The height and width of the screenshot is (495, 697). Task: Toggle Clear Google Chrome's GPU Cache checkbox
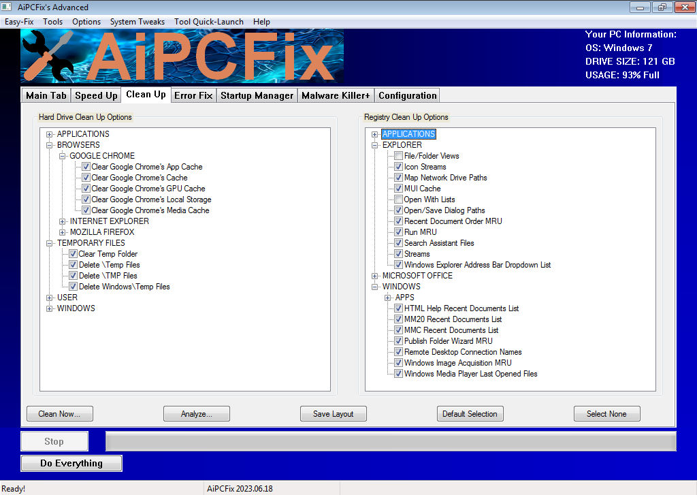86,189
